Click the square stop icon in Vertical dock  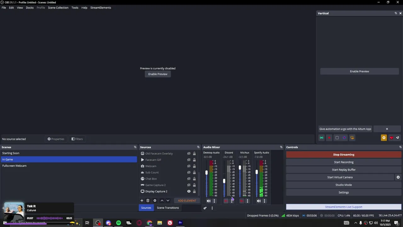coord(337,138)
